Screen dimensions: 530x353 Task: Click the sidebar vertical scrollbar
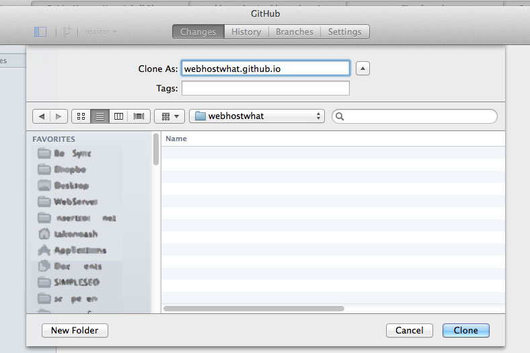pyautogui.click(x=156, y=149)
